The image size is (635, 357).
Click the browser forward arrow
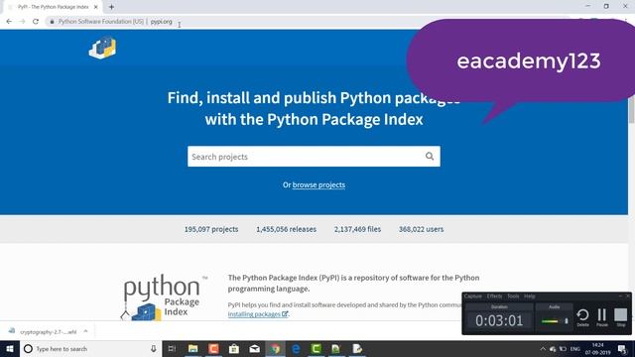click(x=22, y=22)
